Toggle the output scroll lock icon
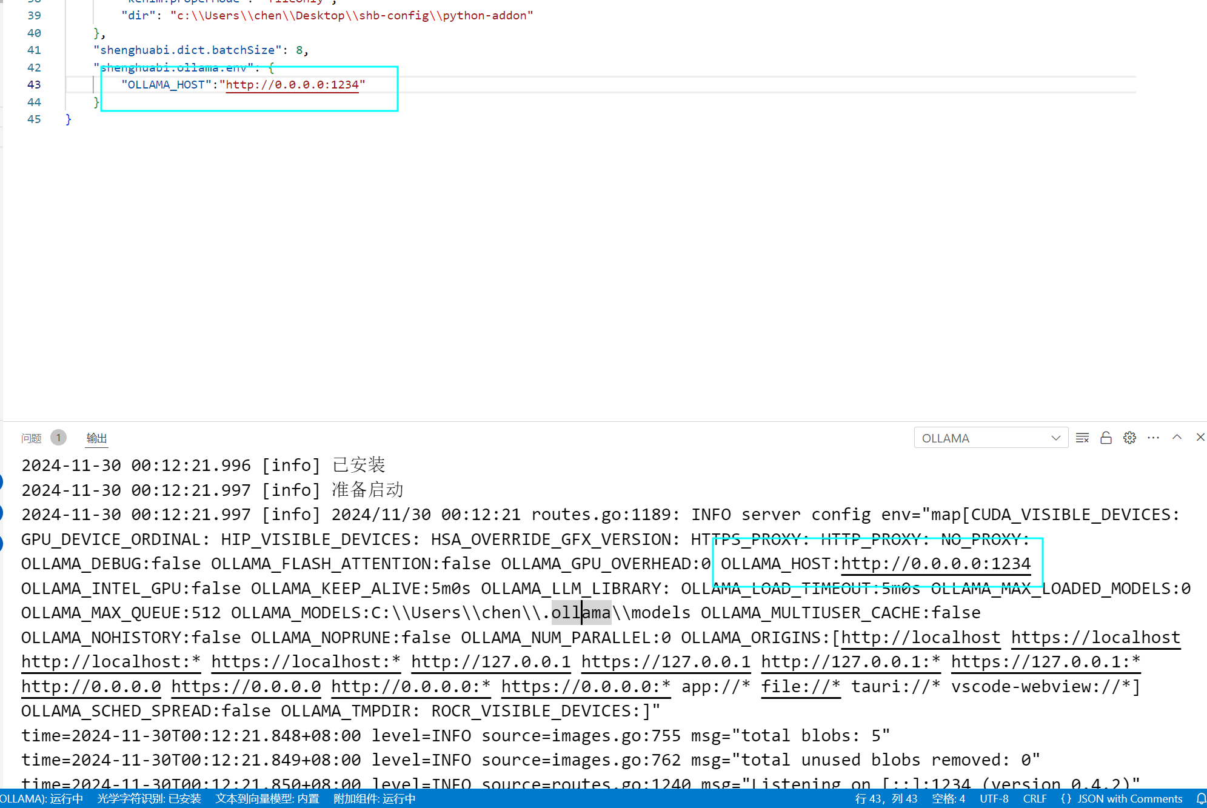The width and height of the screenshot is (1207, 808). click(1106, 438)
